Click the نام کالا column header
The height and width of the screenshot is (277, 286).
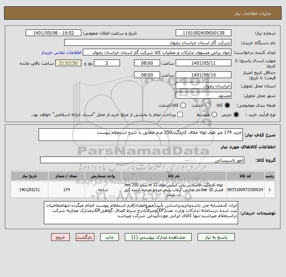click(174, 176)
